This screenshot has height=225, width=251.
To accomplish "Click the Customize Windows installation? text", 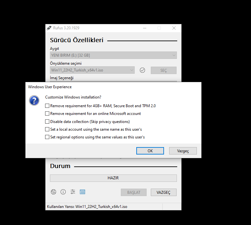I will 73,97.
